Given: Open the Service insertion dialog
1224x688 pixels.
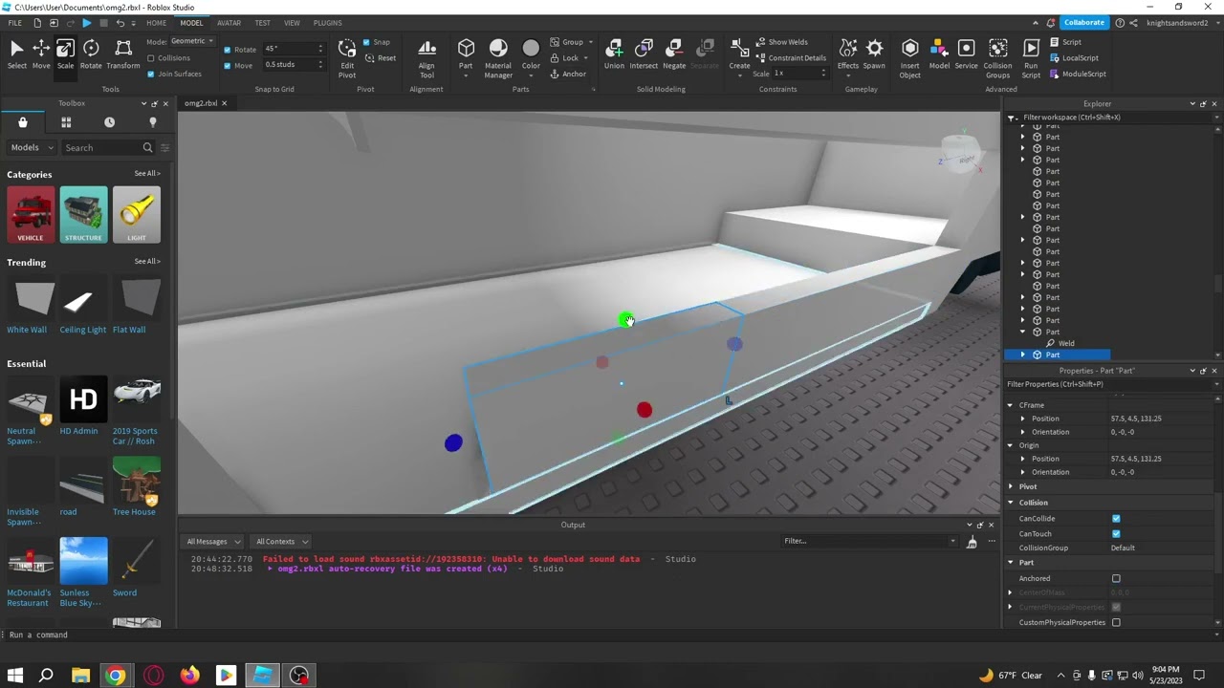Looking at the screenshot, I should tap(967, 54).
